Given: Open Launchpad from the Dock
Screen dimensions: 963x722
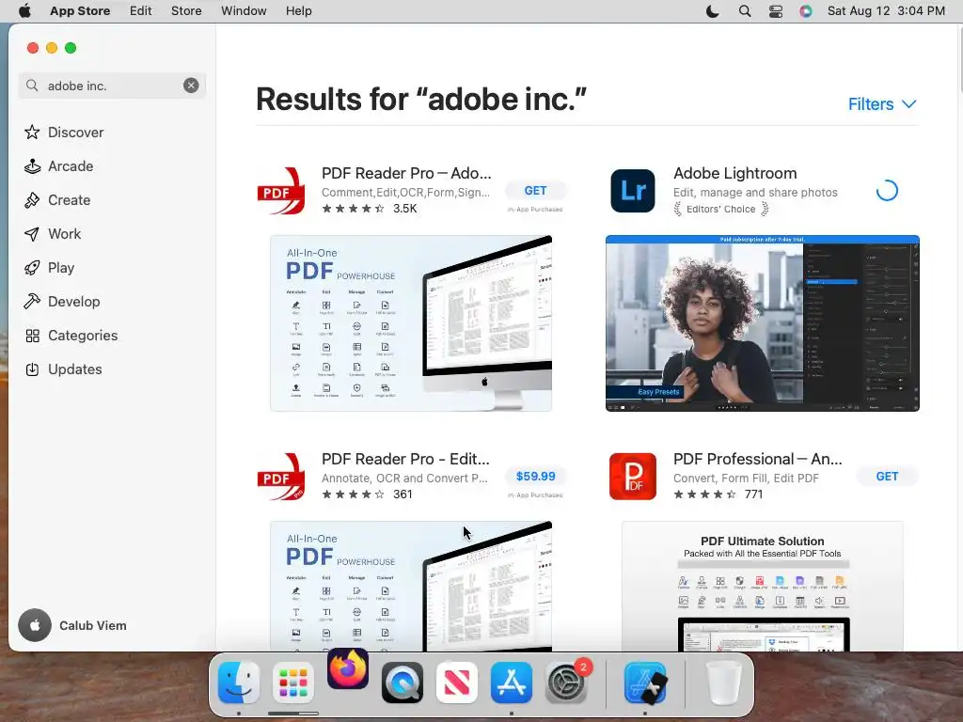Looking at the screenshot, I should (293, 683).
